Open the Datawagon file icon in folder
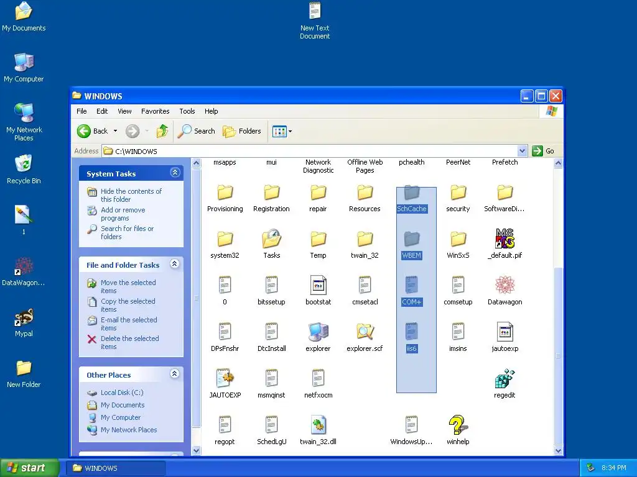The width and height of the screenshot is (637, 477). coord(504,284)
